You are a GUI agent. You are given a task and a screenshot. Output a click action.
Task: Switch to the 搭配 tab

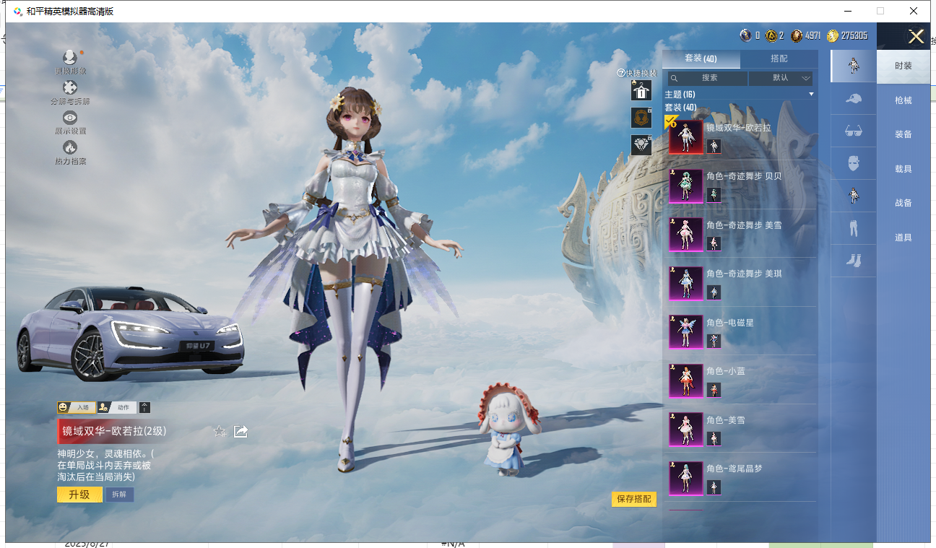coord(779,58)
